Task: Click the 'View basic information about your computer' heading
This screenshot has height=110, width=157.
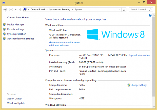Action: (x=76, y=19)
